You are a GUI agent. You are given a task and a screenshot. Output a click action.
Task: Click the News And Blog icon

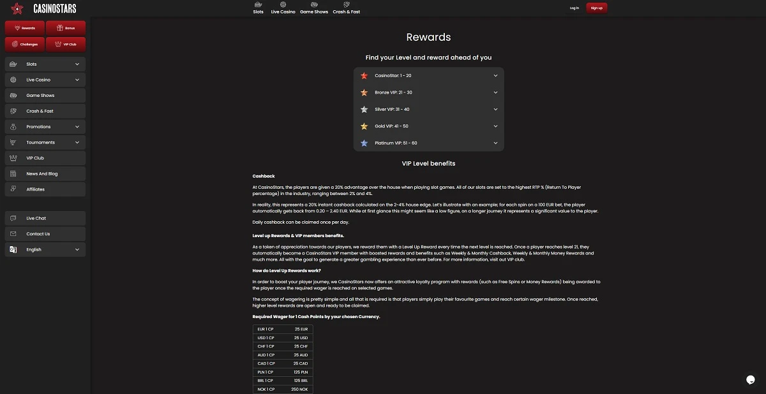click(13, 173)
